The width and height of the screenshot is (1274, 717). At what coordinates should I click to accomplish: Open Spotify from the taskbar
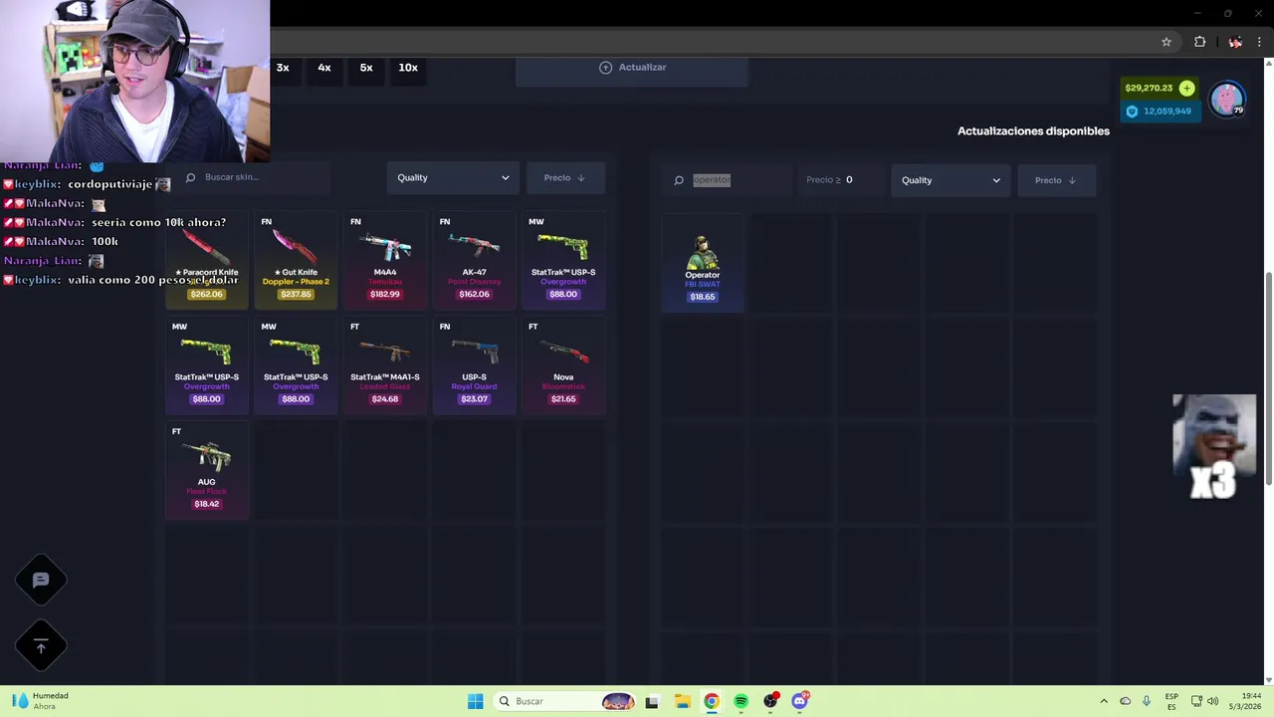tap(741, 701)
